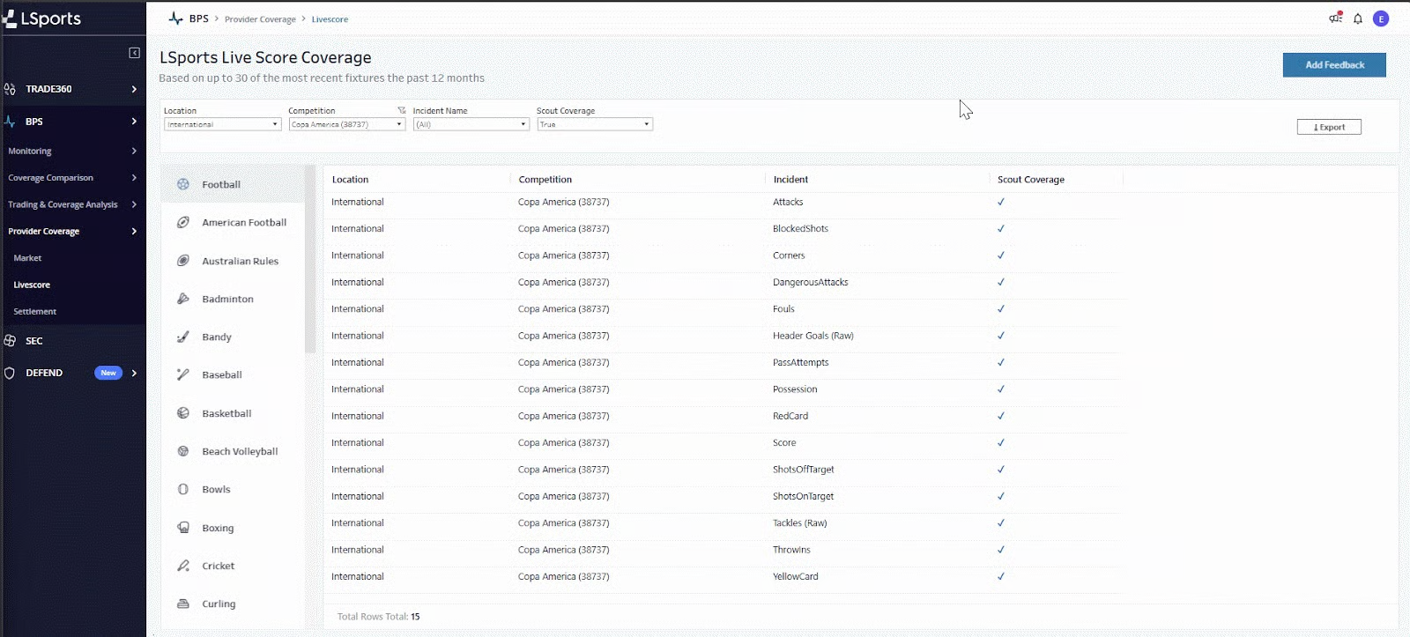The height and width of the screenshot is (637, 1410).
Task: Click the user avatar E icon
Action: (x=1381, y=19)
